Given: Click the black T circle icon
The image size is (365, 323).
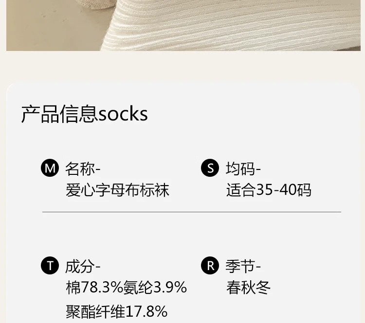Looking at the screenshot, I should [x=50, y=266].
